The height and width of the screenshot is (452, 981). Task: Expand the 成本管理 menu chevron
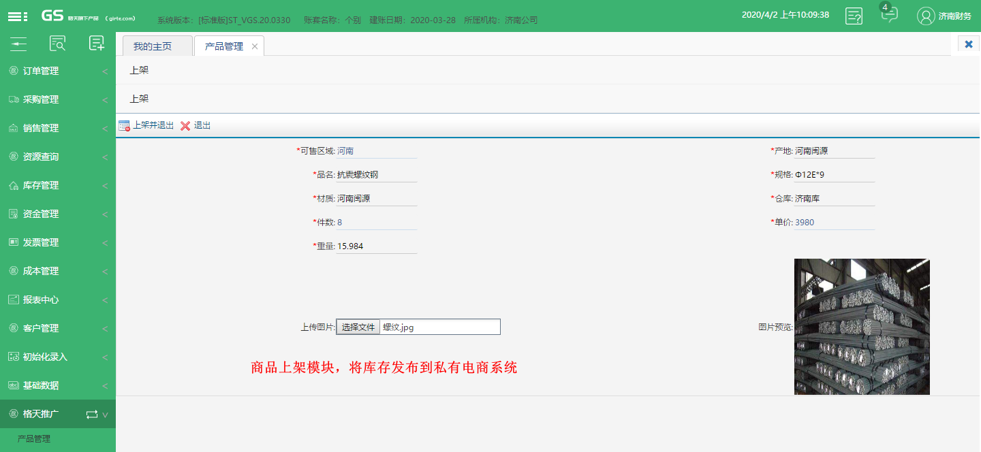click(x=105, y=272)
